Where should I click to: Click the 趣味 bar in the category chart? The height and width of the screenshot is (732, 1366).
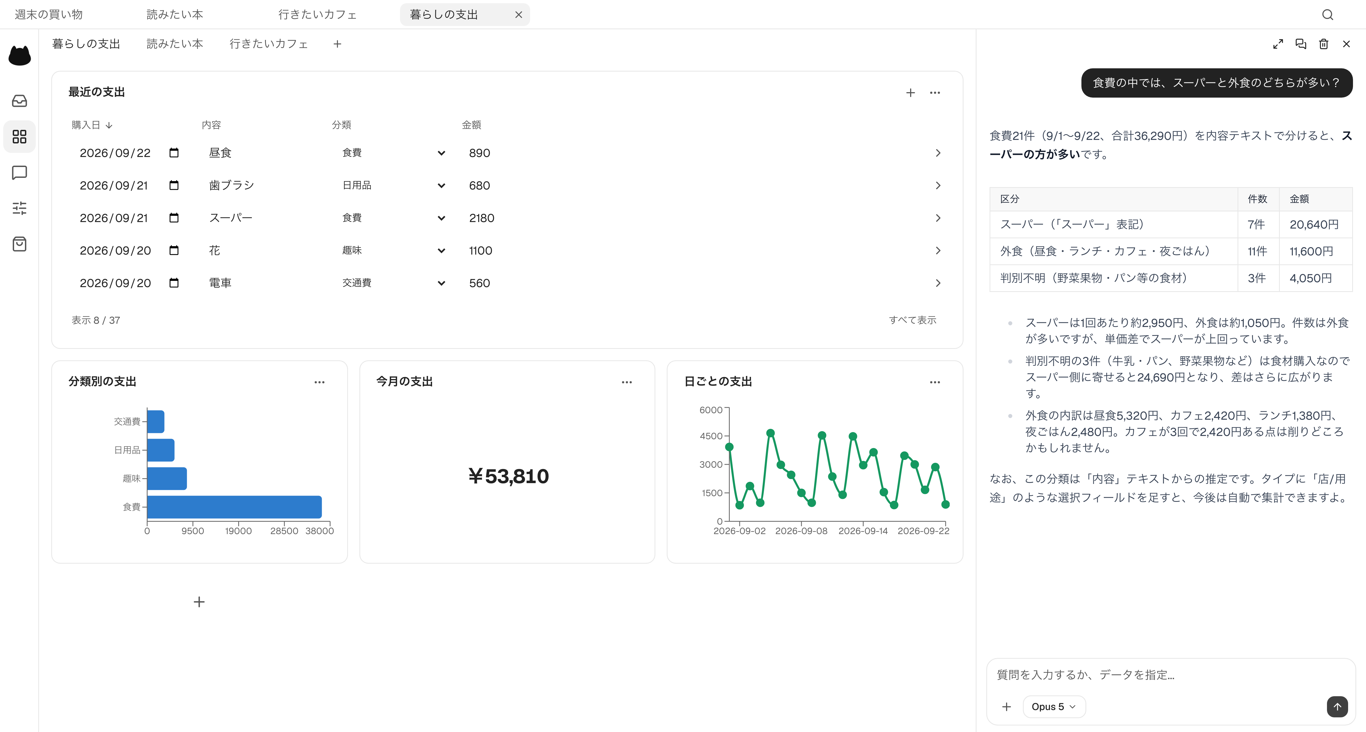(x=167, y=479)
